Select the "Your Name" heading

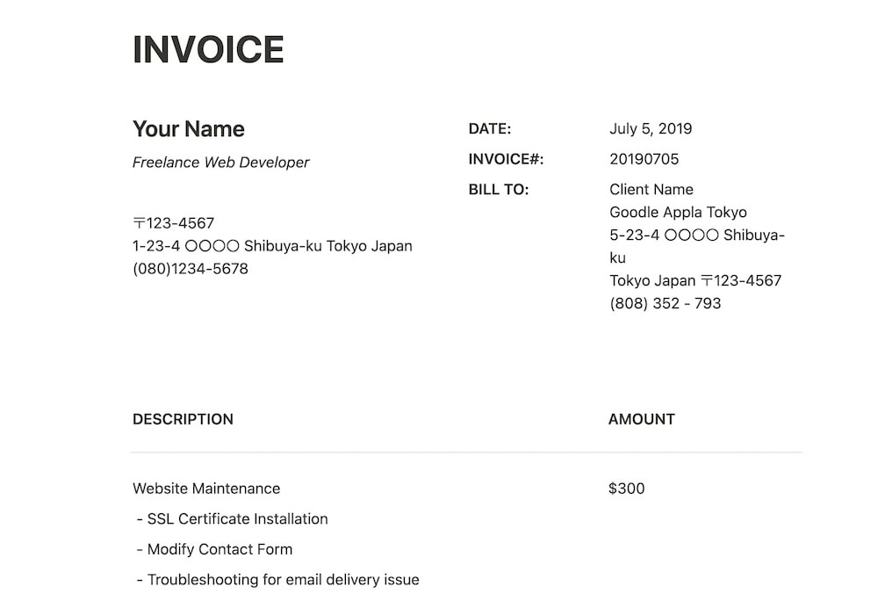(189, 129)
